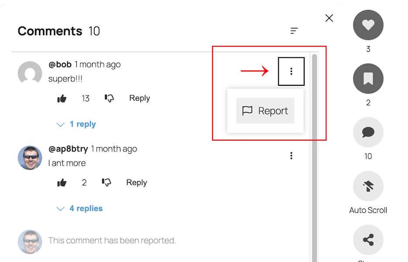Thumbs down @ap8btry's comment
The image size is (408, 262).
(x=106, y=183)
